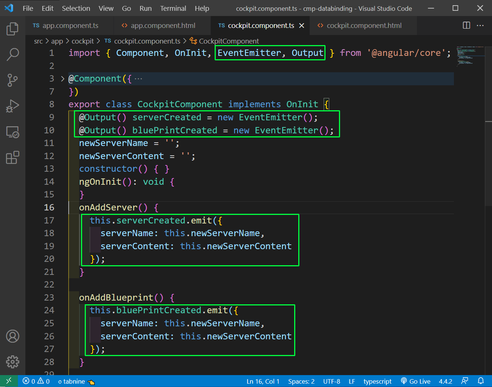Click the remote window indicator in status bar
The height and width of the screenshot is (387, 492).
click(x=9, y=381)
